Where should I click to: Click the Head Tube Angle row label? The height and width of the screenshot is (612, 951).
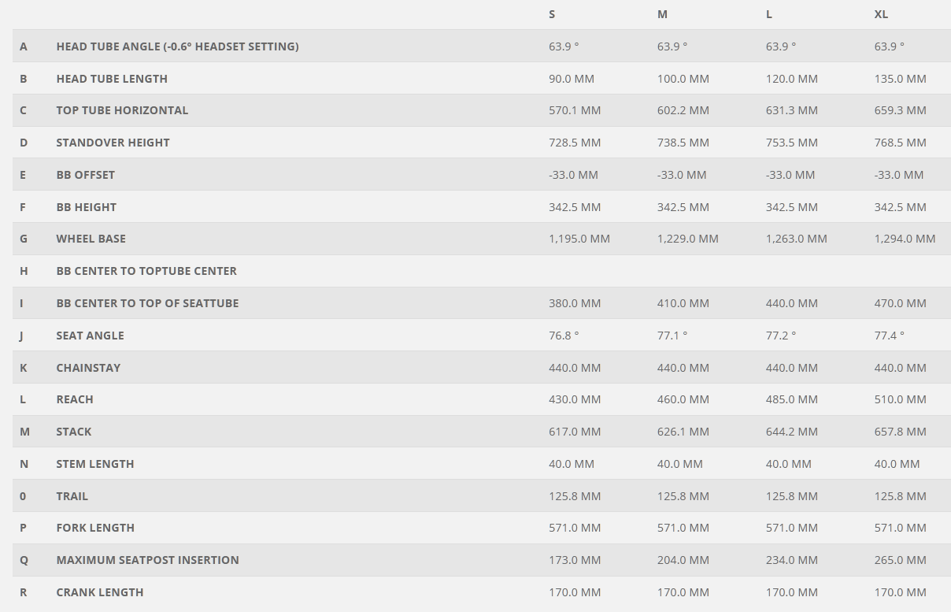tap(177, 46)
